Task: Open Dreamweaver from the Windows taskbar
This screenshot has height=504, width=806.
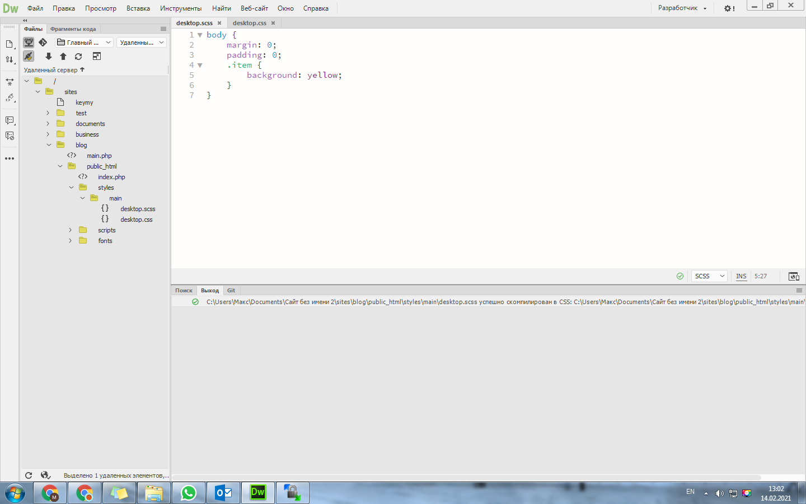Action: tap(257, 493)
